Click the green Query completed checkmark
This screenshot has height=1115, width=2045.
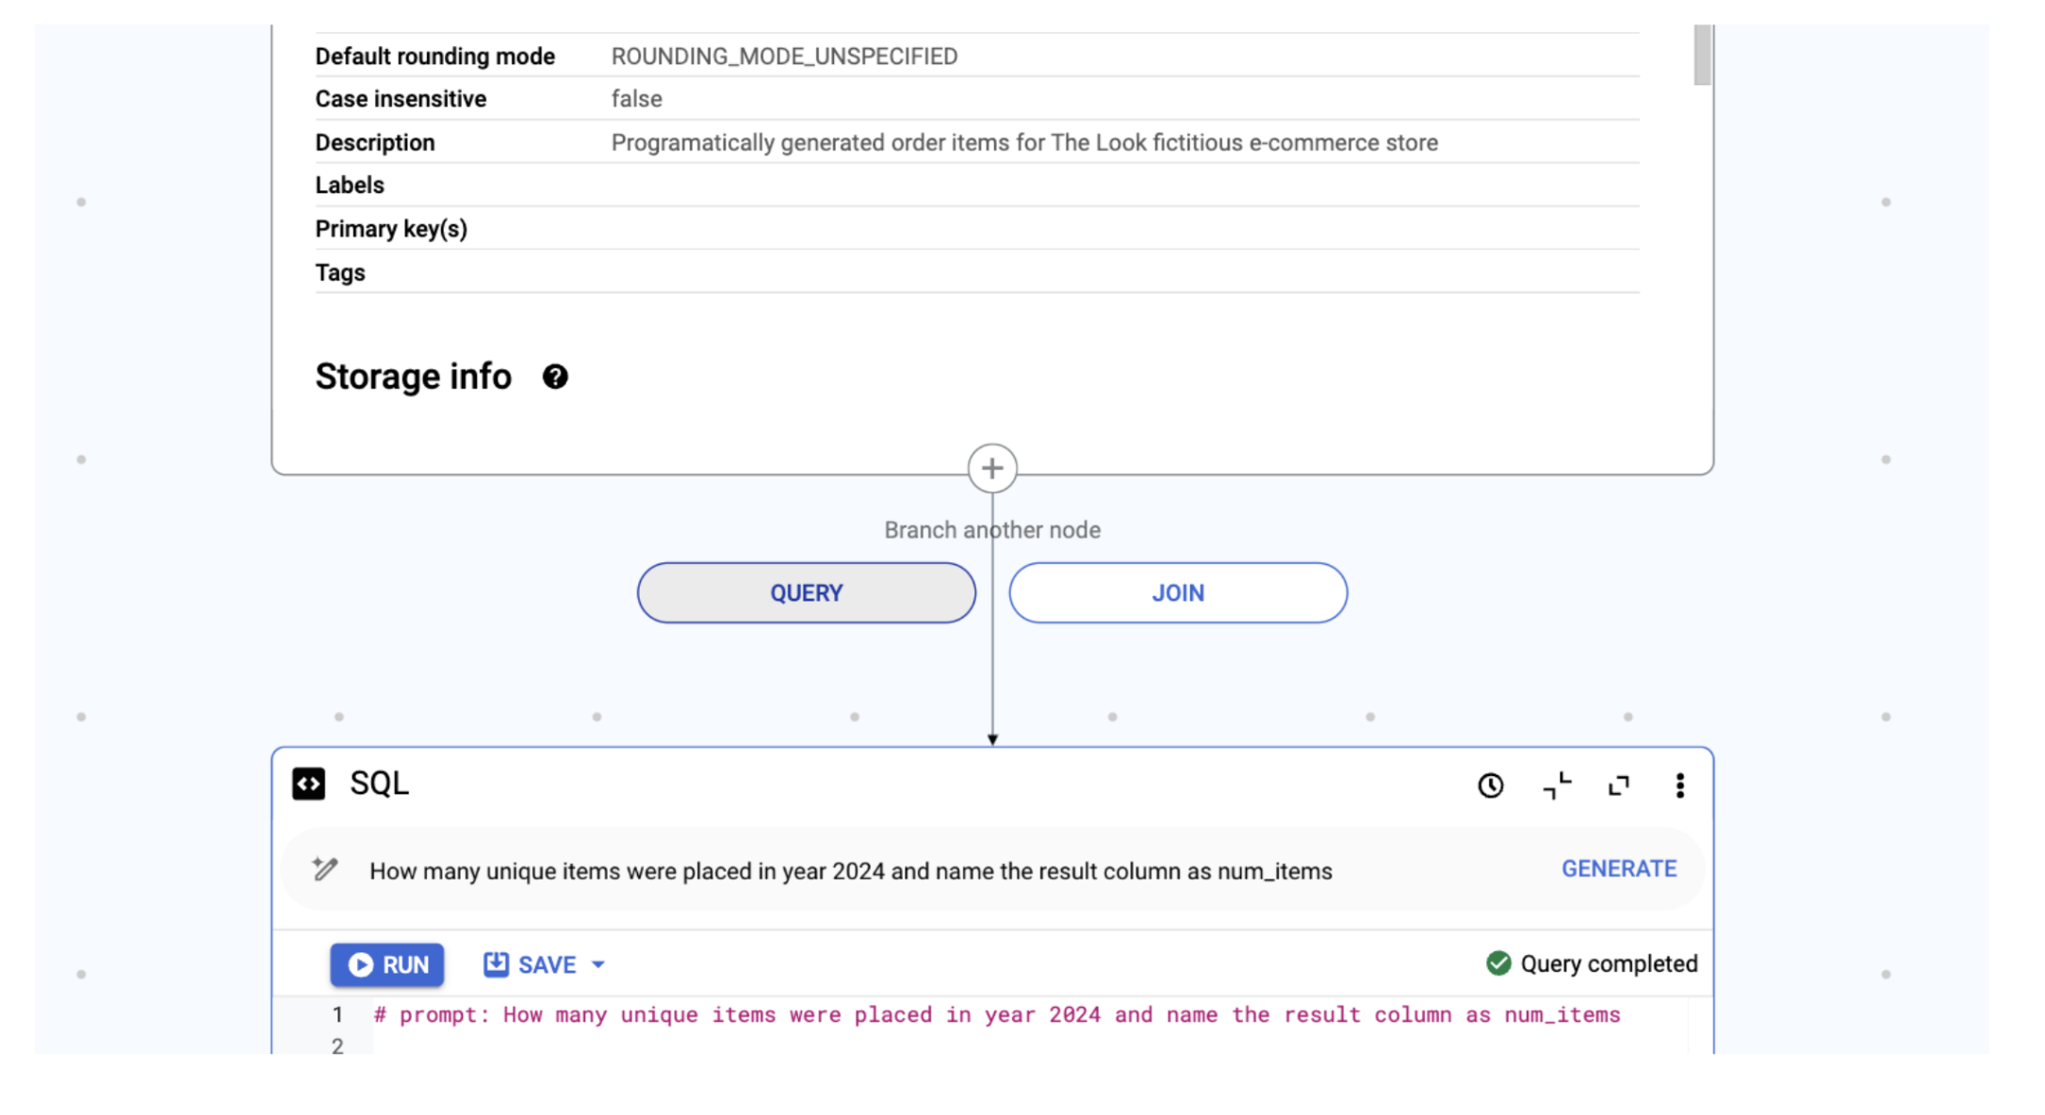[x=1498, y=963]
